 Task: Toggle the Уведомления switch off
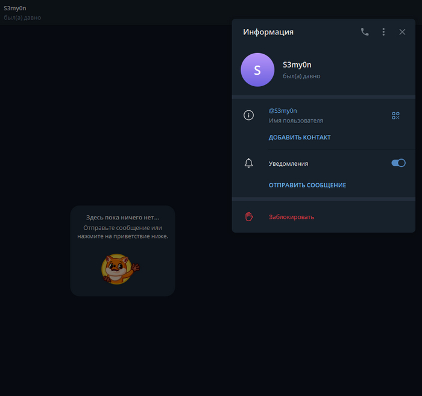pos(398,163)
